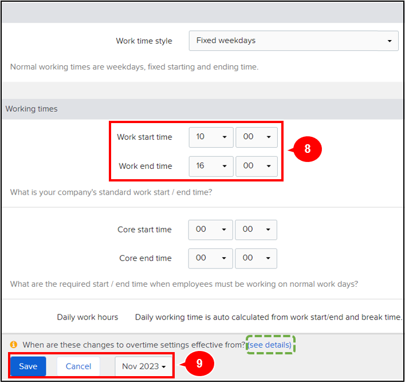Image resolution: width=405 pixels, height=383 pixels.
Task: Open the Work time style dropdown
Action: click(x=293, y=41)
